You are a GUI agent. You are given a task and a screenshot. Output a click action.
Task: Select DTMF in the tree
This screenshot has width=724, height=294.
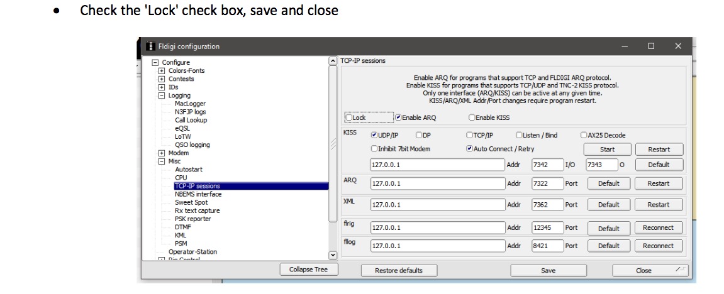click(x=183, y=227)
